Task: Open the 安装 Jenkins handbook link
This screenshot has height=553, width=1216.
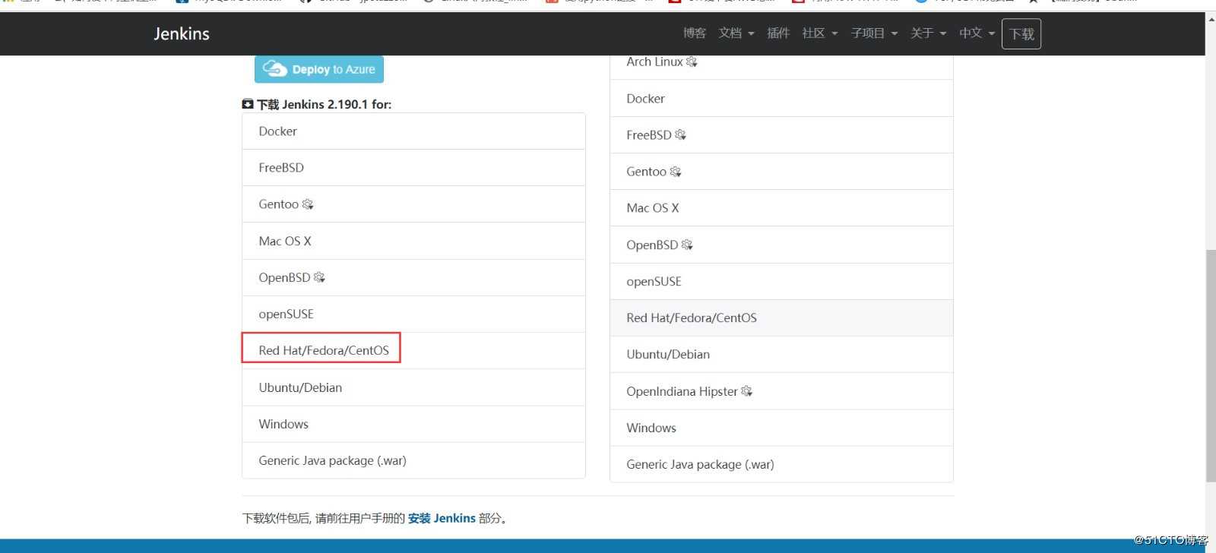Action: pyautogui.click(x=442, y=518)
